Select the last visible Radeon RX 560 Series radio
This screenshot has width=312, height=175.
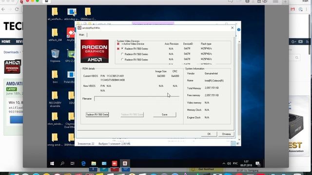pos(122,59)
